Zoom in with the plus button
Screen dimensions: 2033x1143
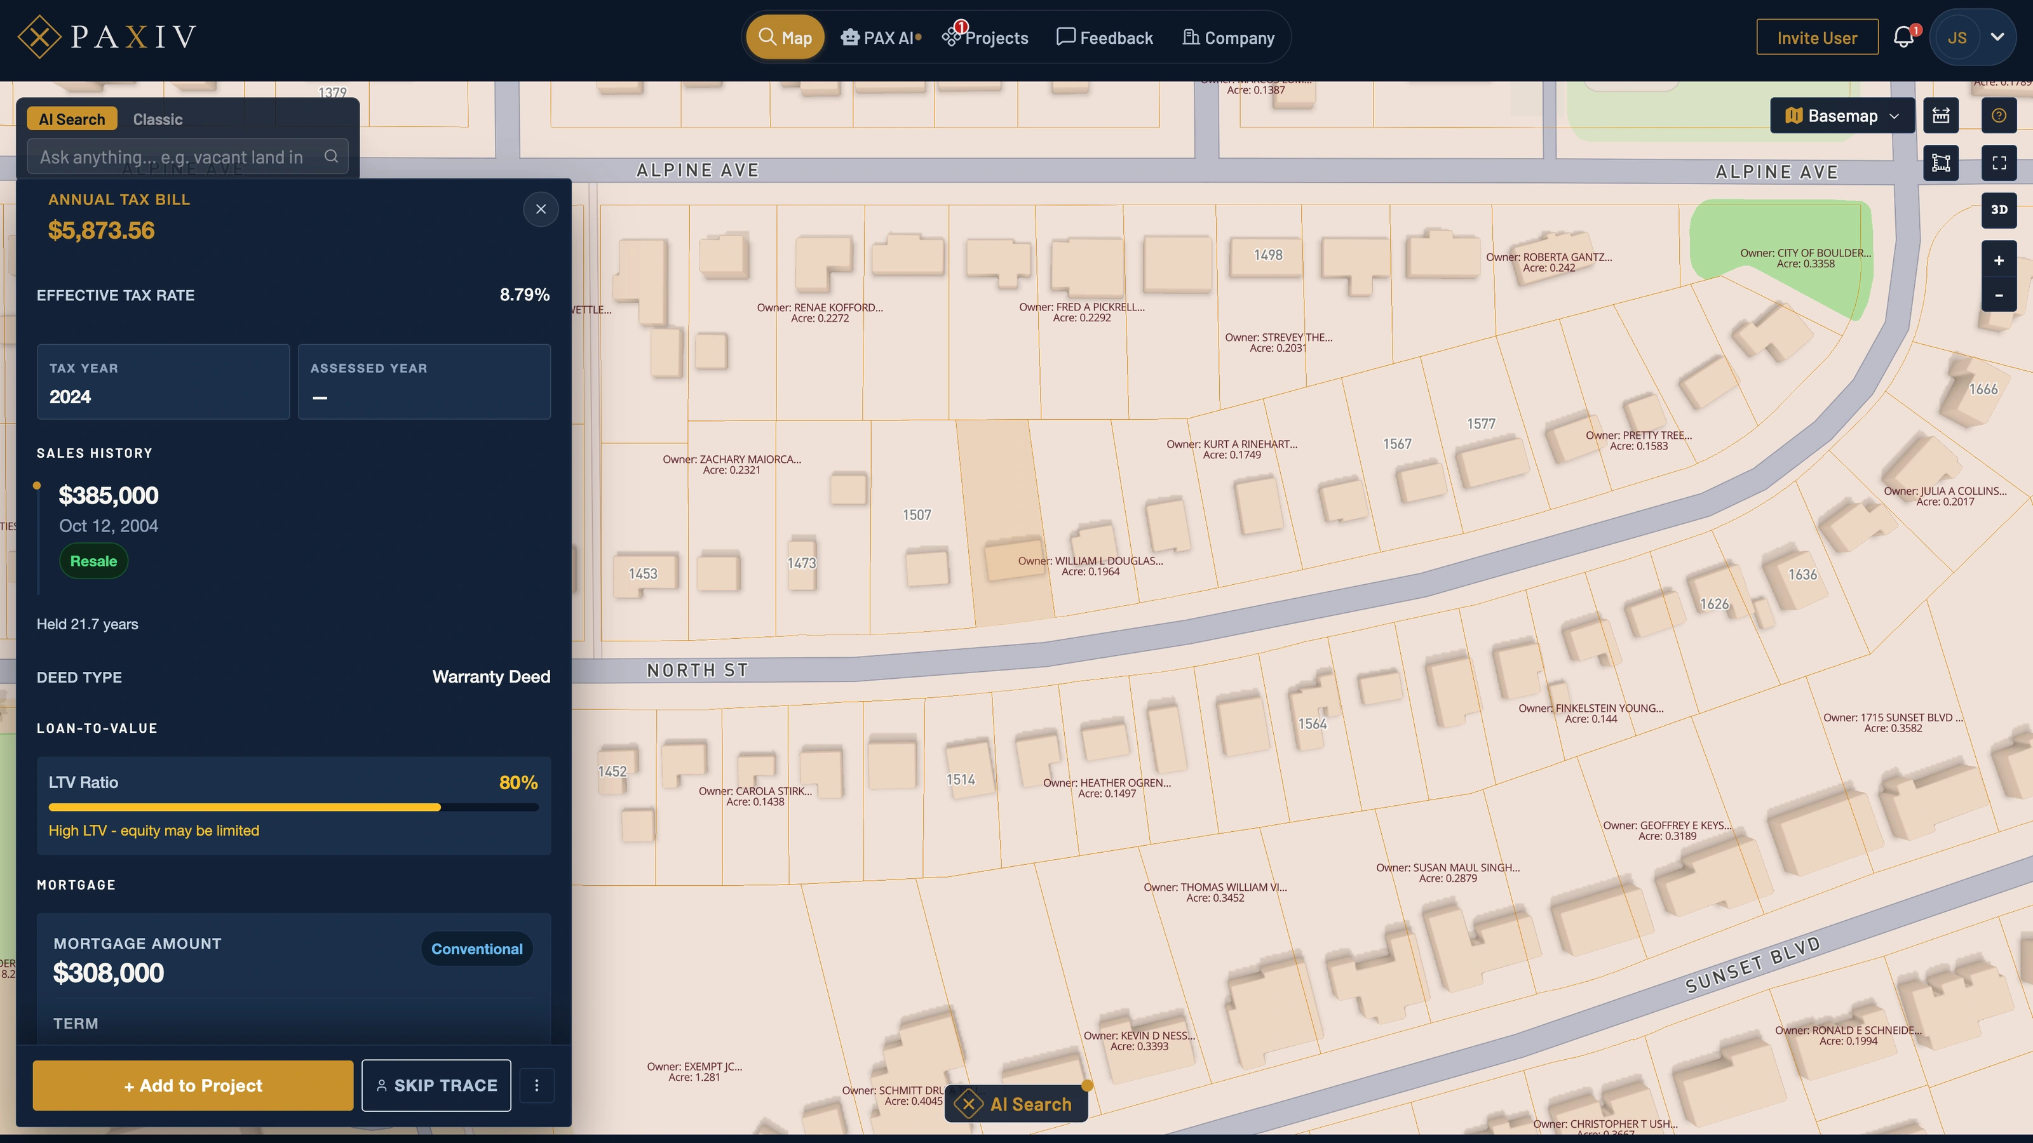tap(1999, 260)
